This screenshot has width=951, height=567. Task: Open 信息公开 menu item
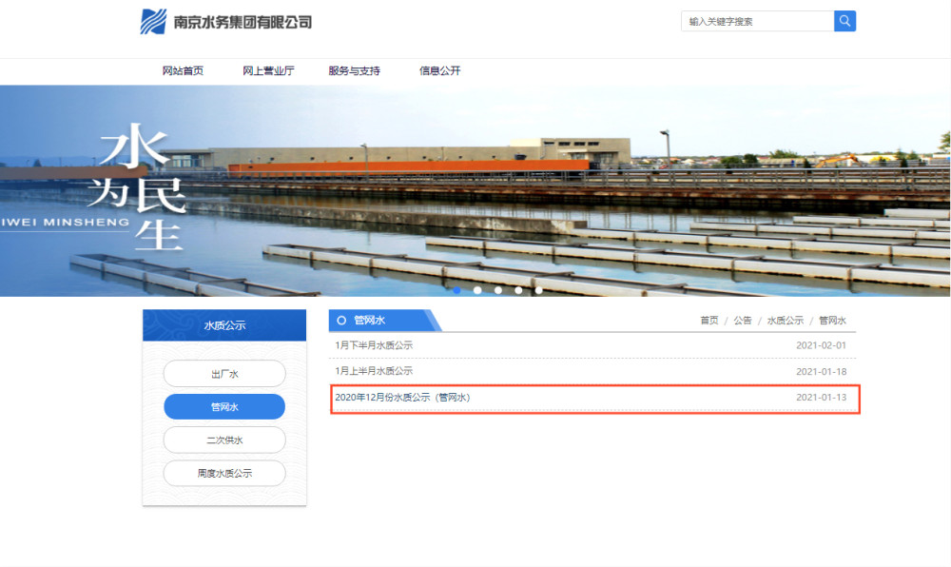(439, 71)
